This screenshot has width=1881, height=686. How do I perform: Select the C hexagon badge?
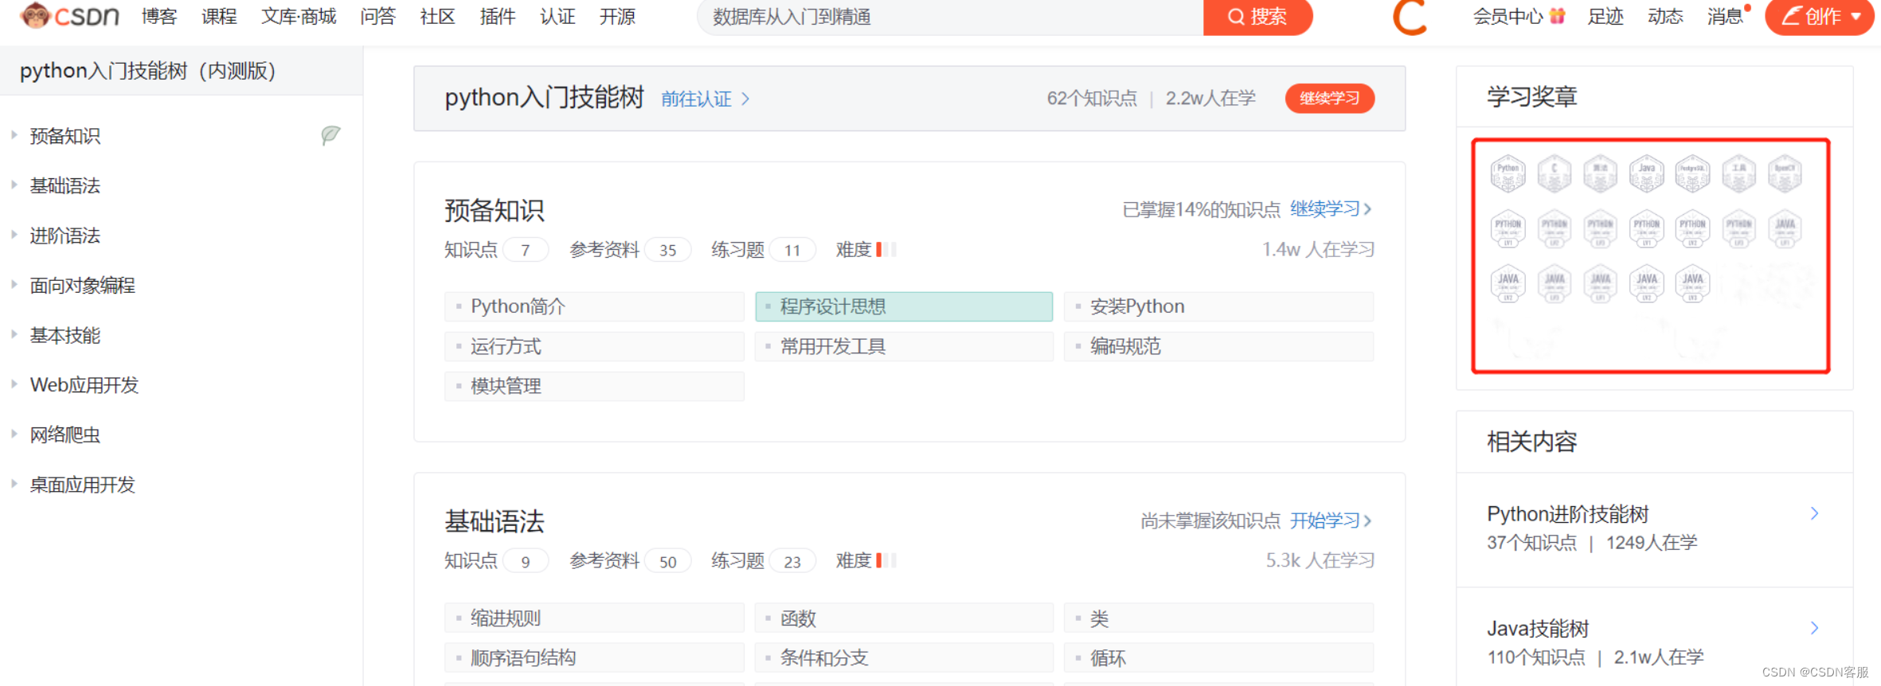pyautogui.click(x=1554, y=173)
